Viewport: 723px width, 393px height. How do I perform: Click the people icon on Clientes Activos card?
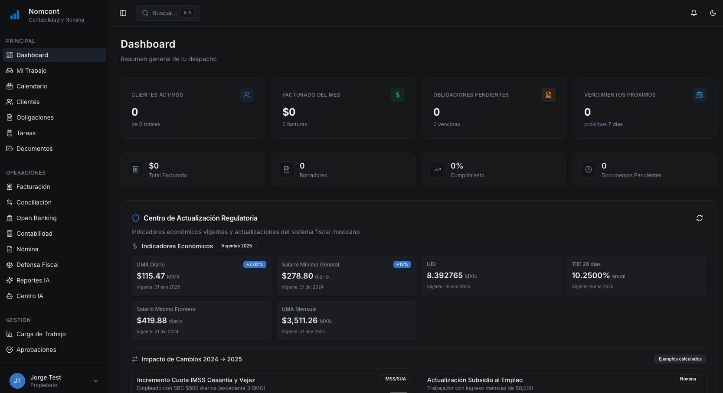[x=247, y=95]
